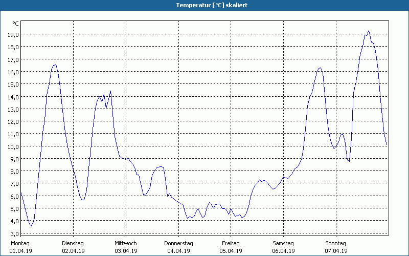Image resolution: width=409 pixels, height=256 pixels.
Task: Click the 10,0 y-axis label
Action: 13,146
